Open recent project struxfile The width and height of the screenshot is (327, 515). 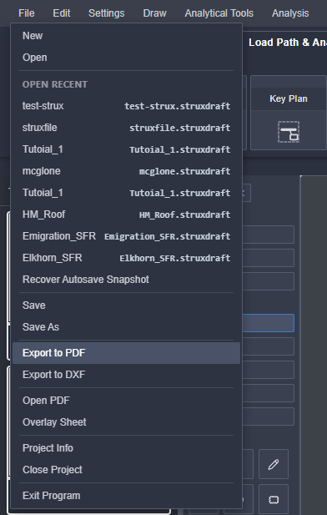(x=127, y=128)
